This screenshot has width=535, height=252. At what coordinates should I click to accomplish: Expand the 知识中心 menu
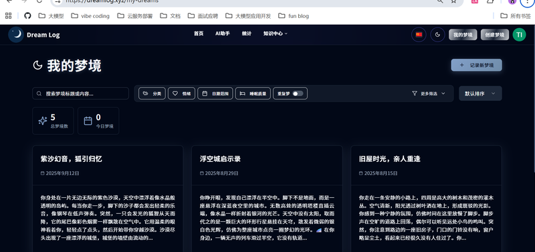pyautogui.click(x=276, y=33)
